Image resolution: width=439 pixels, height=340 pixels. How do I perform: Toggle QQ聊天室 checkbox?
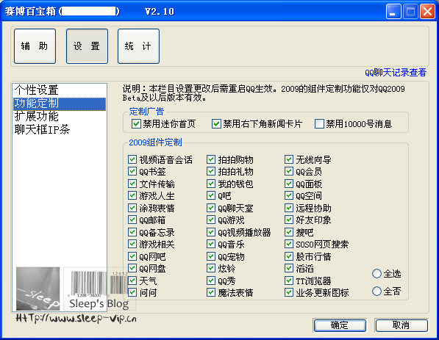[211, 208]
